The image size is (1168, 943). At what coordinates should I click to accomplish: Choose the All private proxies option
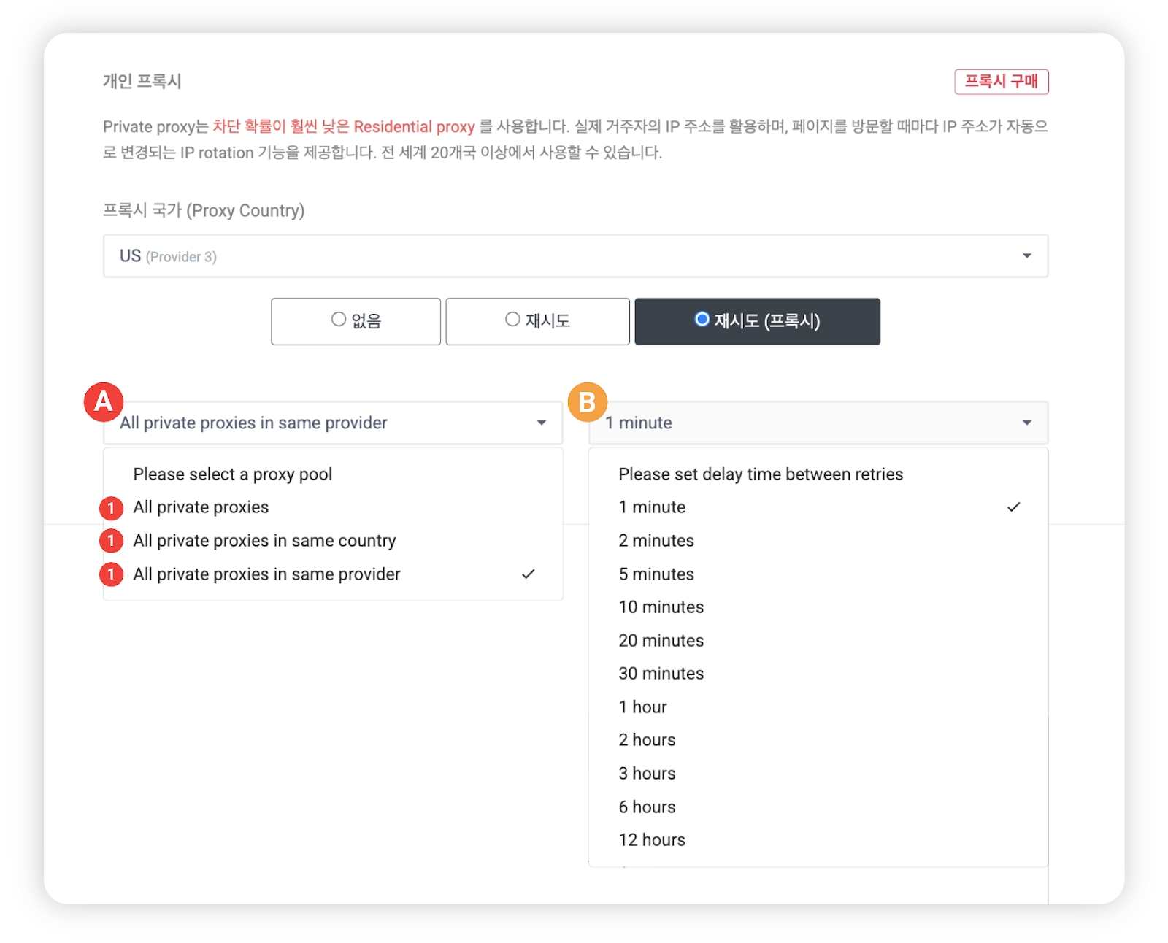201,507
